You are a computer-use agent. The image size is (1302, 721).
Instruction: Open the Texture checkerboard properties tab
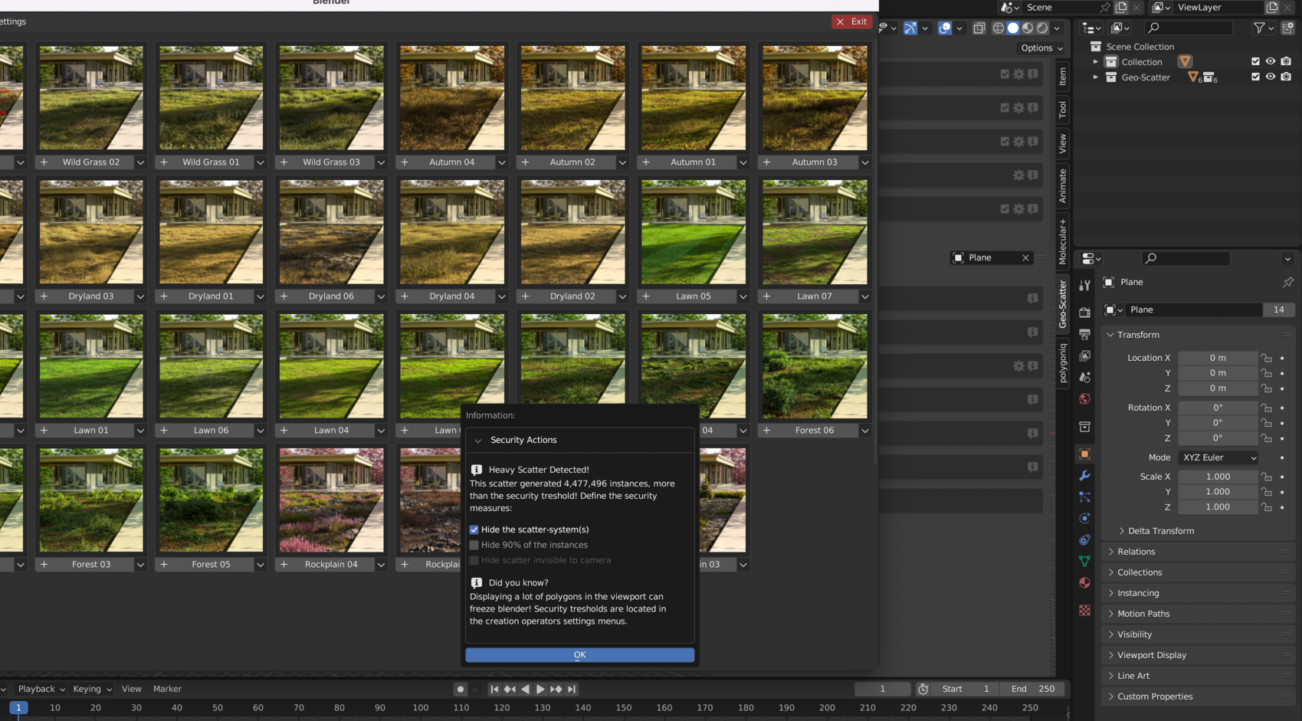[x=1084, y=611]
